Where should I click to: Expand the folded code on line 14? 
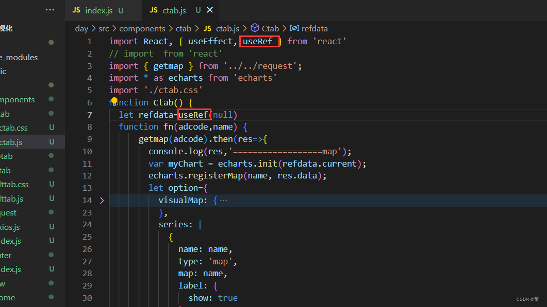click(102, 200)
